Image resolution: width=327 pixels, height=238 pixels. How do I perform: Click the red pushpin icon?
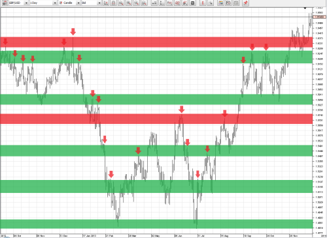coord(246,3)
